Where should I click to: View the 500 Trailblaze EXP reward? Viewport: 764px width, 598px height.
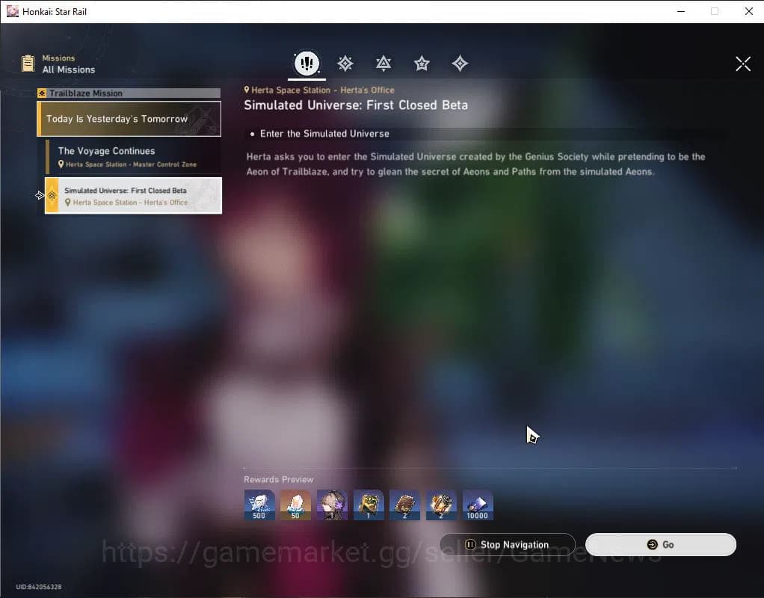tap(259, 505)
